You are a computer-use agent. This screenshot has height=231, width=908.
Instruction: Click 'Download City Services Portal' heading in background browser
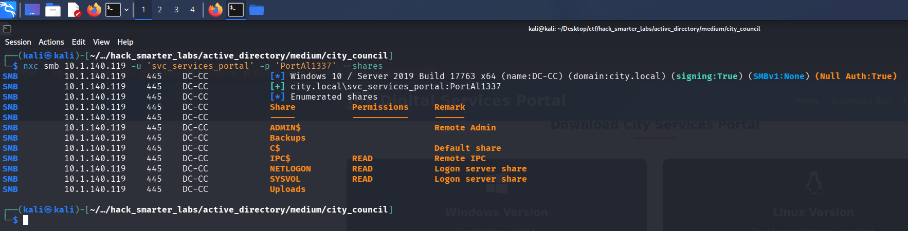point(655,125)
